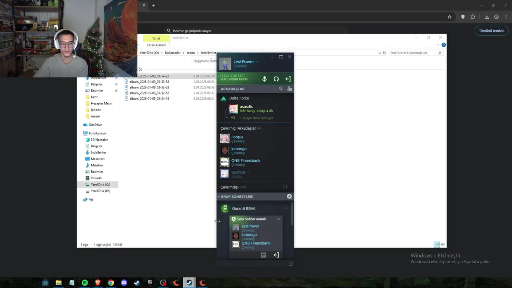
Task: Select 3D Nesneler in navigation pane
Action: coord(99,140)
